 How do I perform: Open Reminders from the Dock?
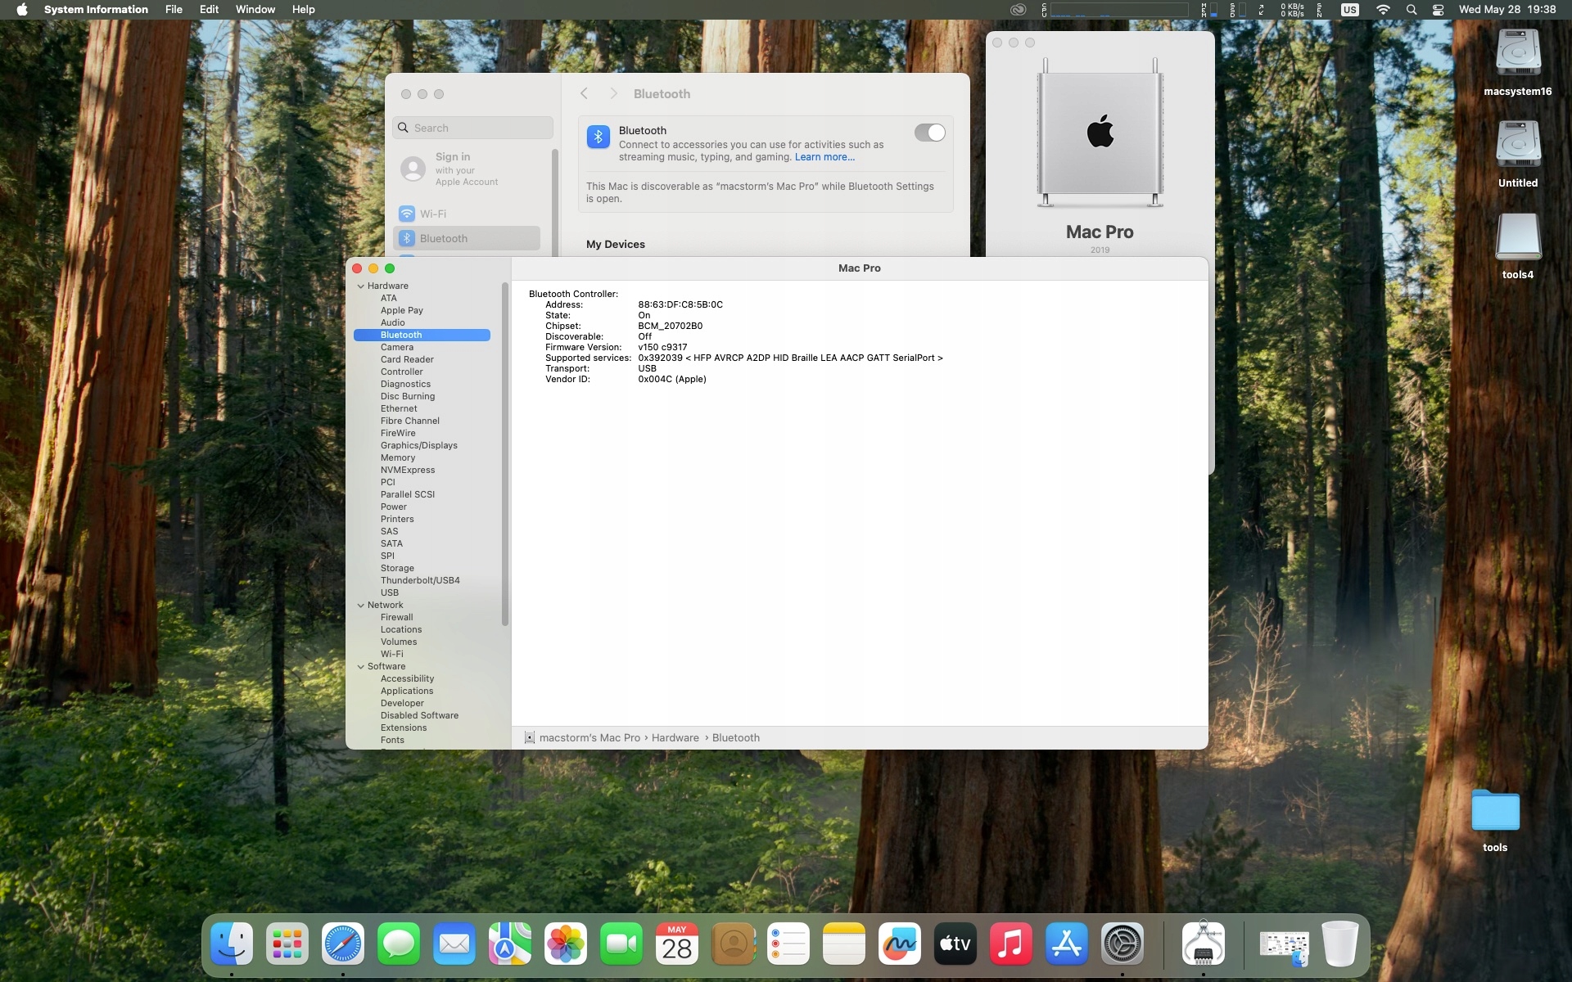pos(788,944)
